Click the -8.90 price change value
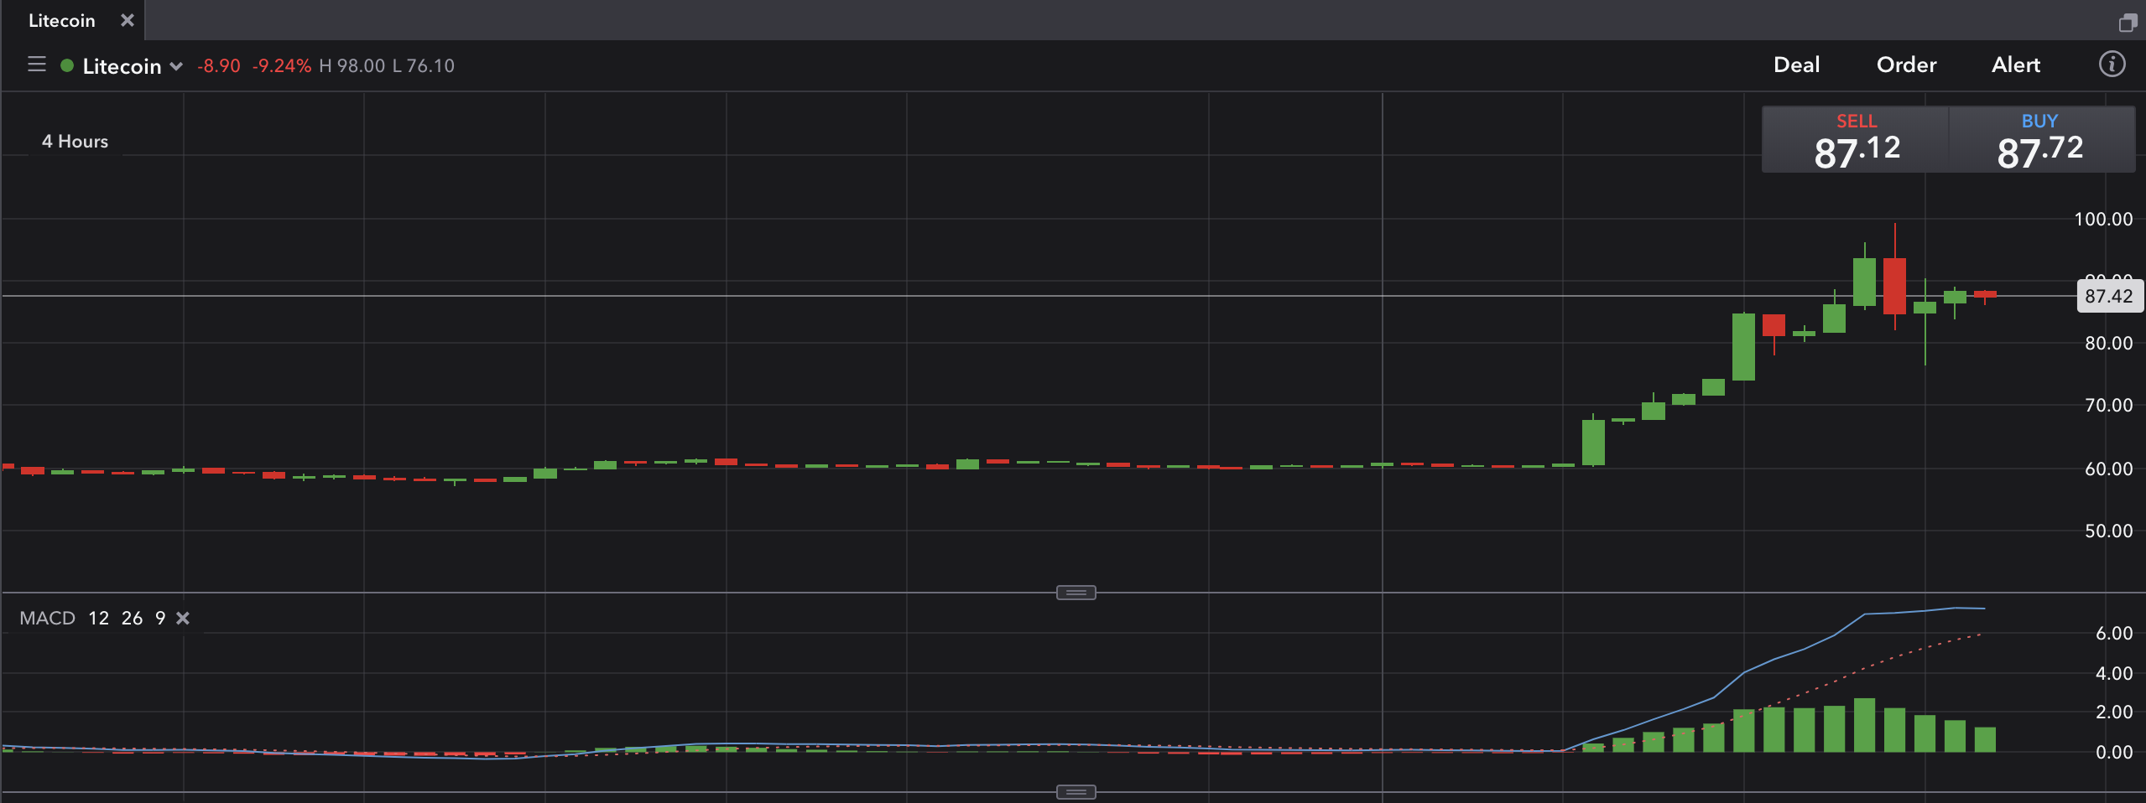Image resolution: width=2146 pixels, height=803 pixels. pyautogui.click(x=218, y=66)
